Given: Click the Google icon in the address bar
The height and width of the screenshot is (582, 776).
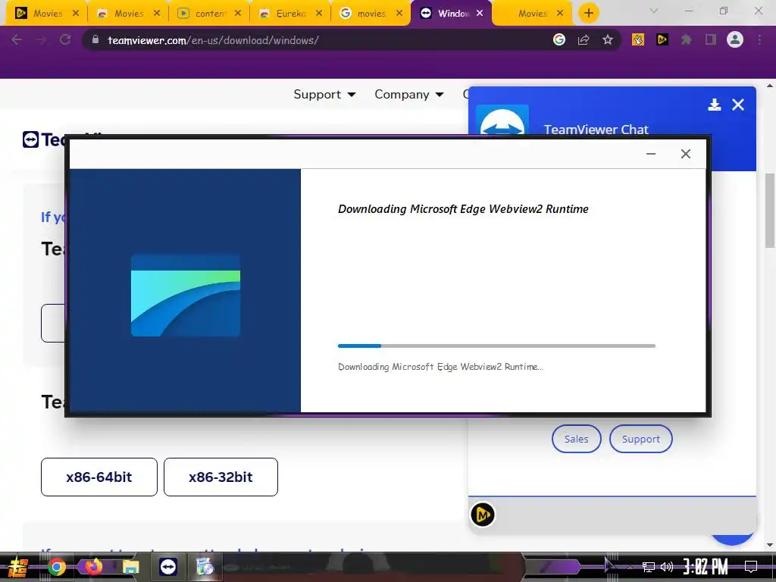Looking at the screenshot, I should tap(559, 40).
